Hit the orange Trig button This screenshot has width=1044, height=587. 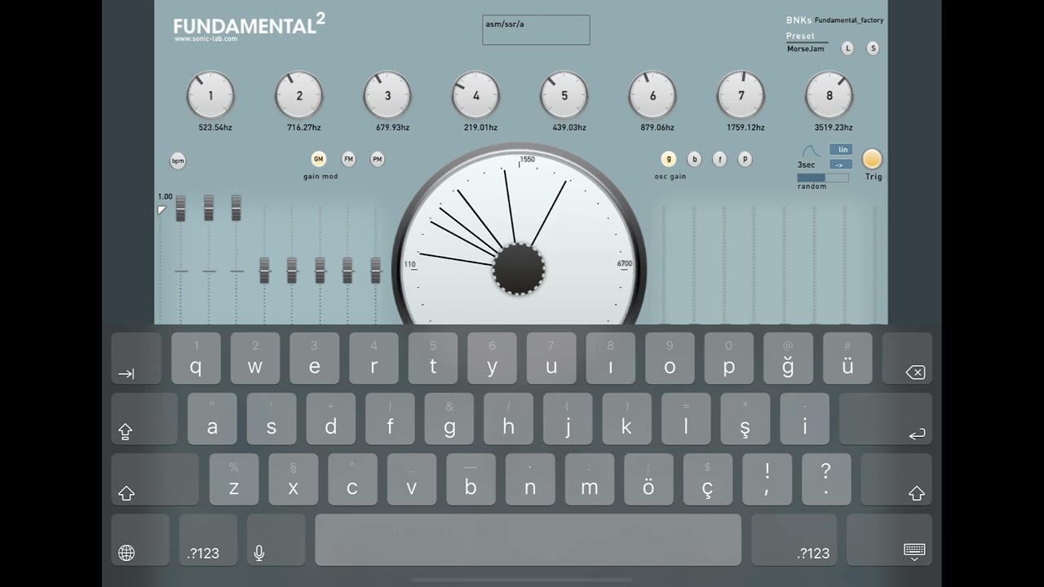pyautogui.click(x=872, y=159)
